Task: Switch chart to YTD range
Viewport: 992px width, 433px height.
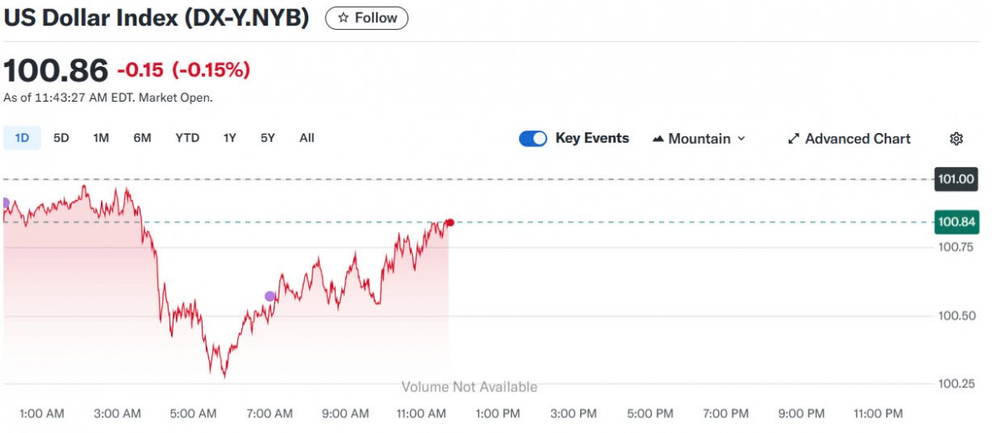Action: 187,138
